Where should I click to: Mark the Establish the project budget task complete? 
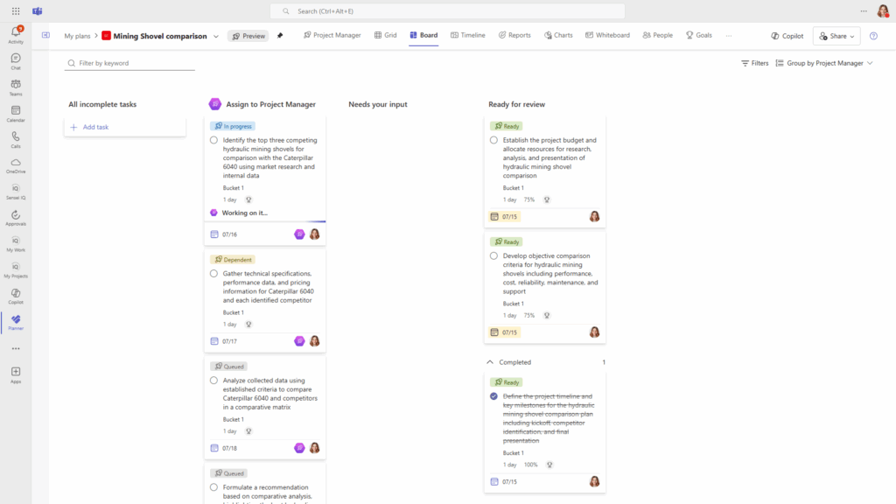[x=493, y=140]
